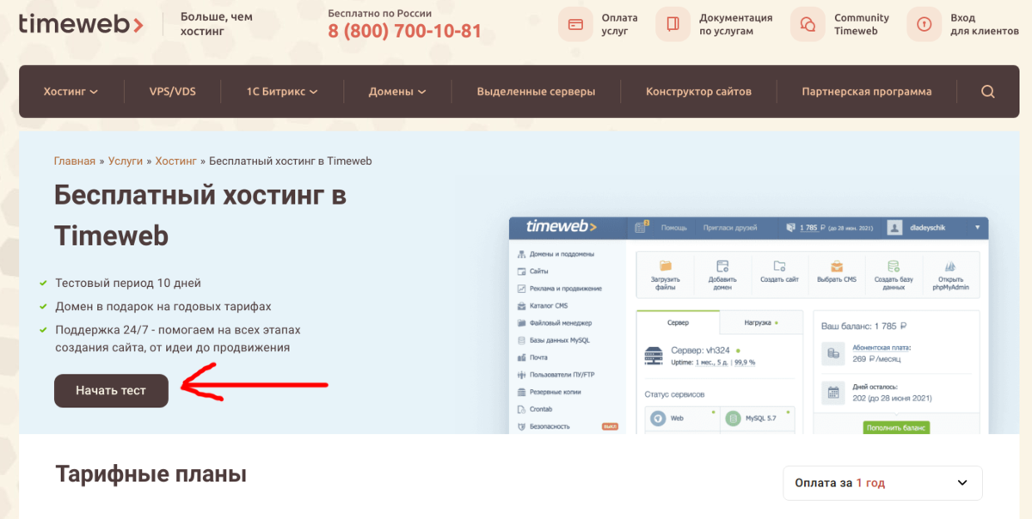
Task: Click the green Пополнить баланс button
Action: (x=896, y=427)
